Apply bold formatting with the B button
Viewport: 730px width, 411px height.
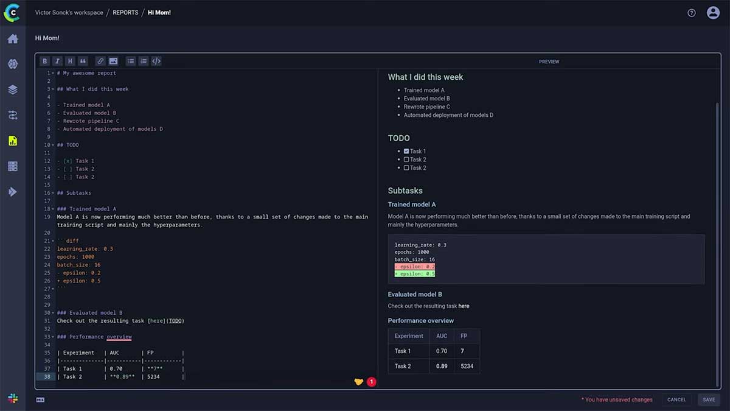pyautogui.click(x=44, y=61)
